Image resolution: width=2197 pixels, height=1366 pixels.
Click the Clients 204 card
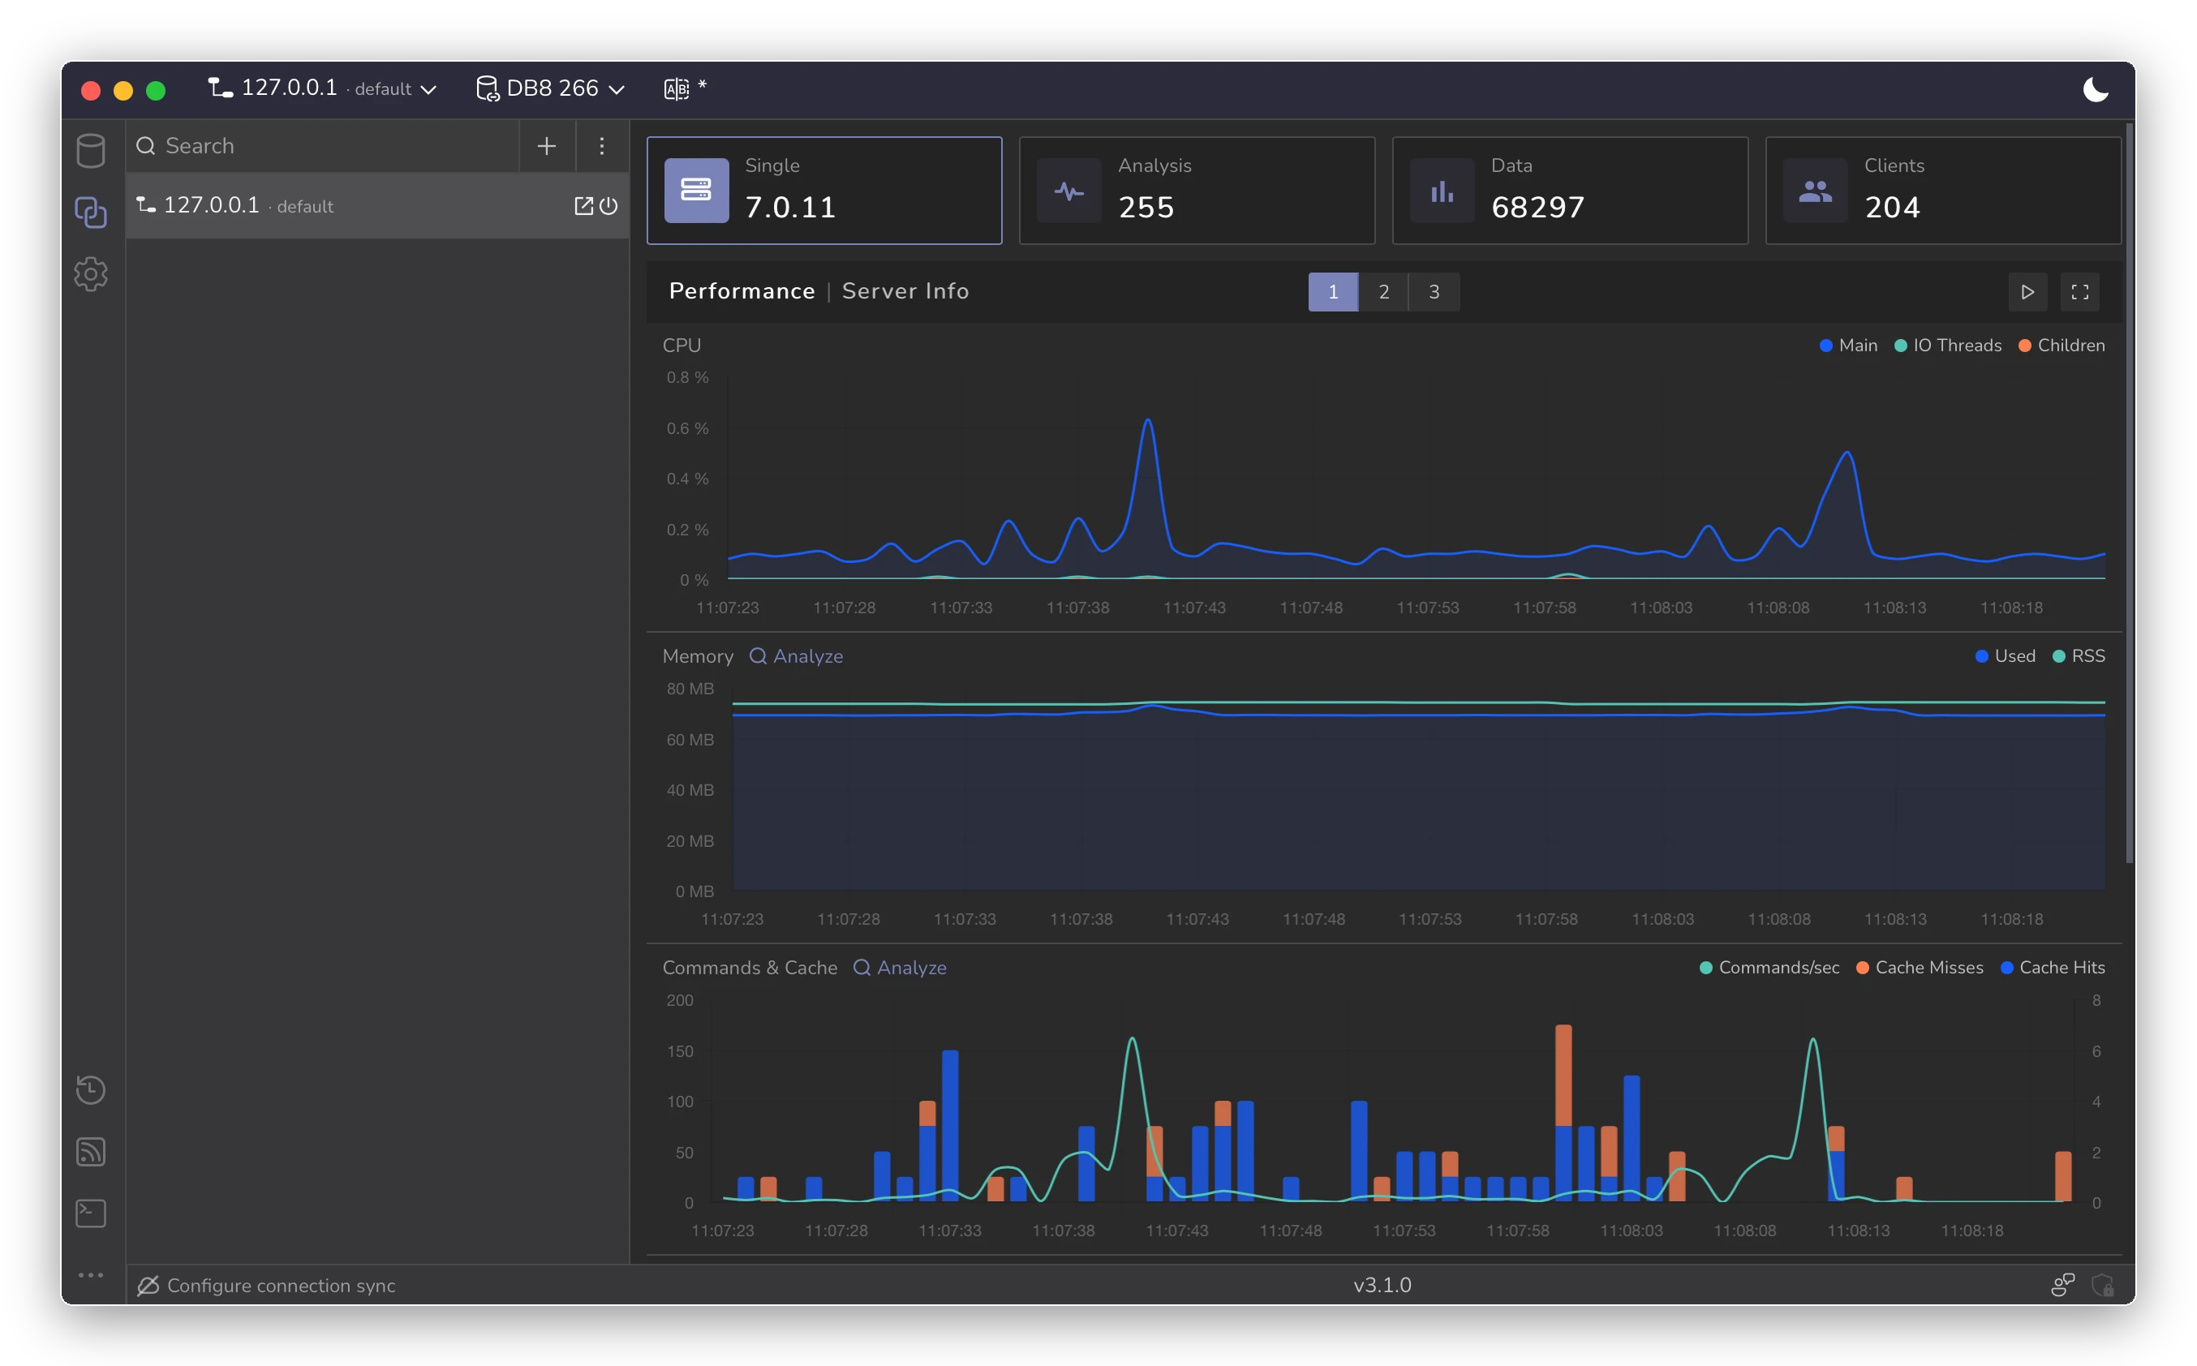[x=1943, y=191]
